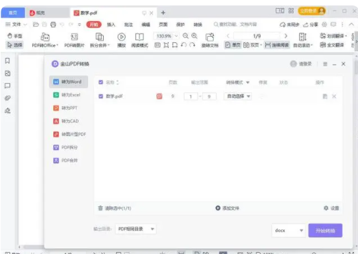Open the comments panel in left sidebar
358x254 pixels.
pyautogui.click(x=8, y=86)
